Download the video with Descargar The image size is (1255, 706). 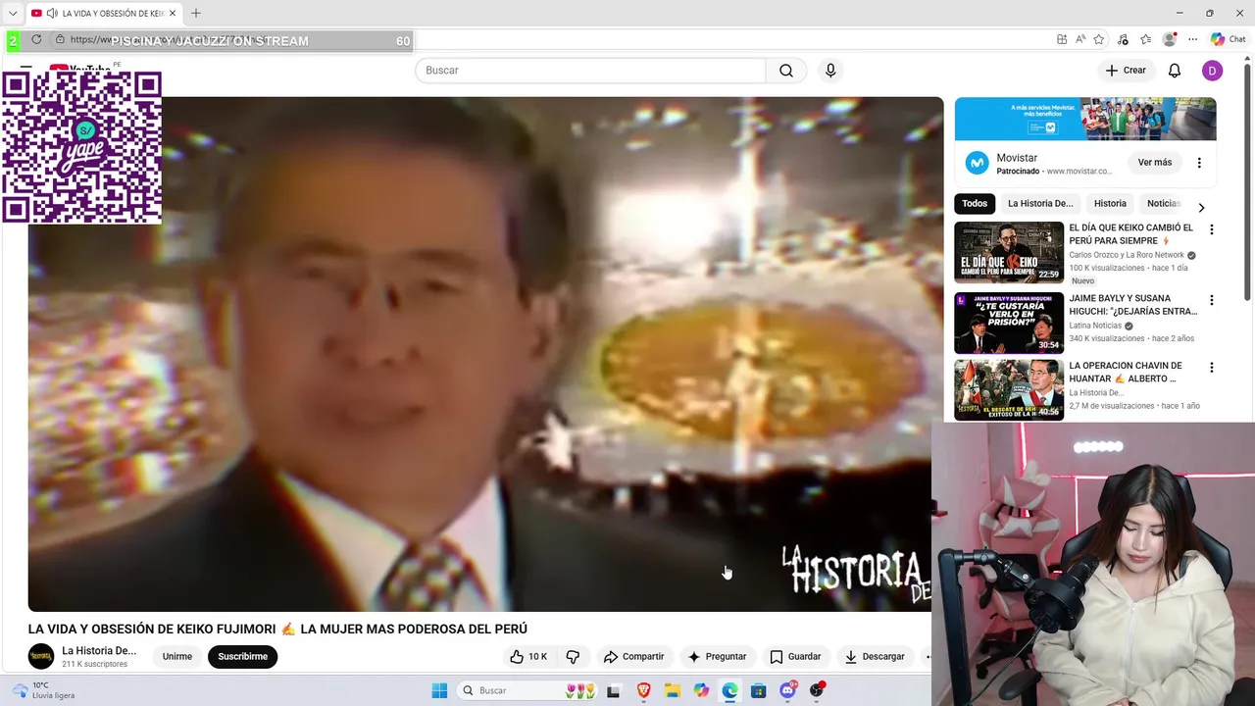click(875, 657)
